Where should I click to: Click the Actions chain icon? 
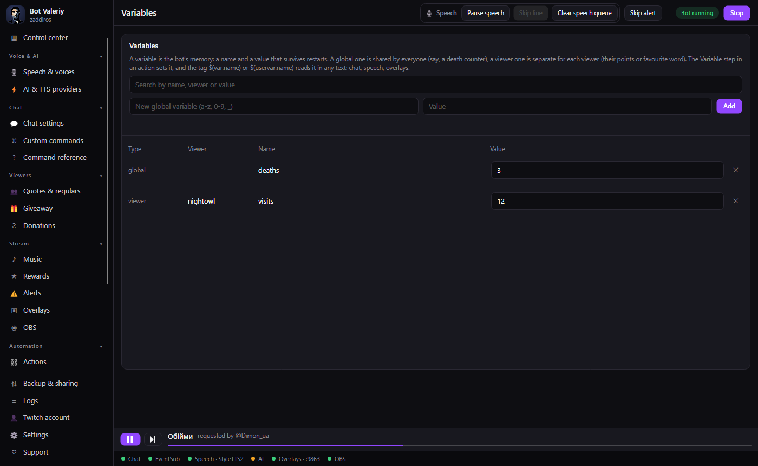[x=14, y=362]
